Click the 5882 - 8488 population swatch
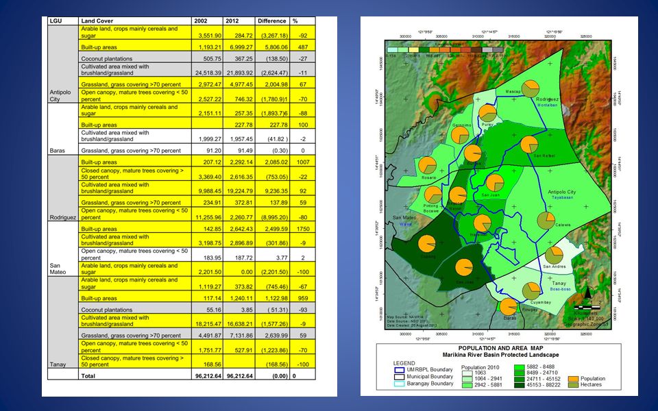This screenshot has width=658, height=411. pos(519,367)
